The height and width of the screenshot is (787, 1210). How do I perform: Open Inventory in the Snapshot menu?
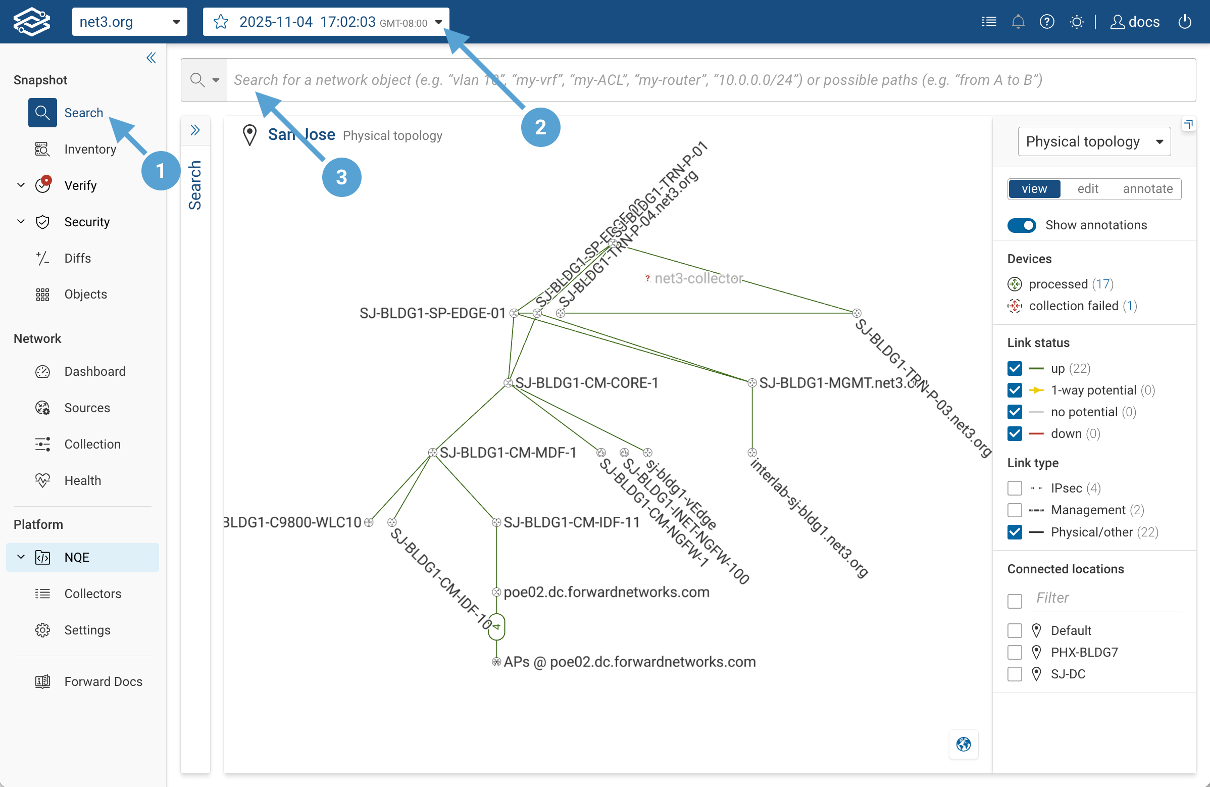tap(90, 149)
